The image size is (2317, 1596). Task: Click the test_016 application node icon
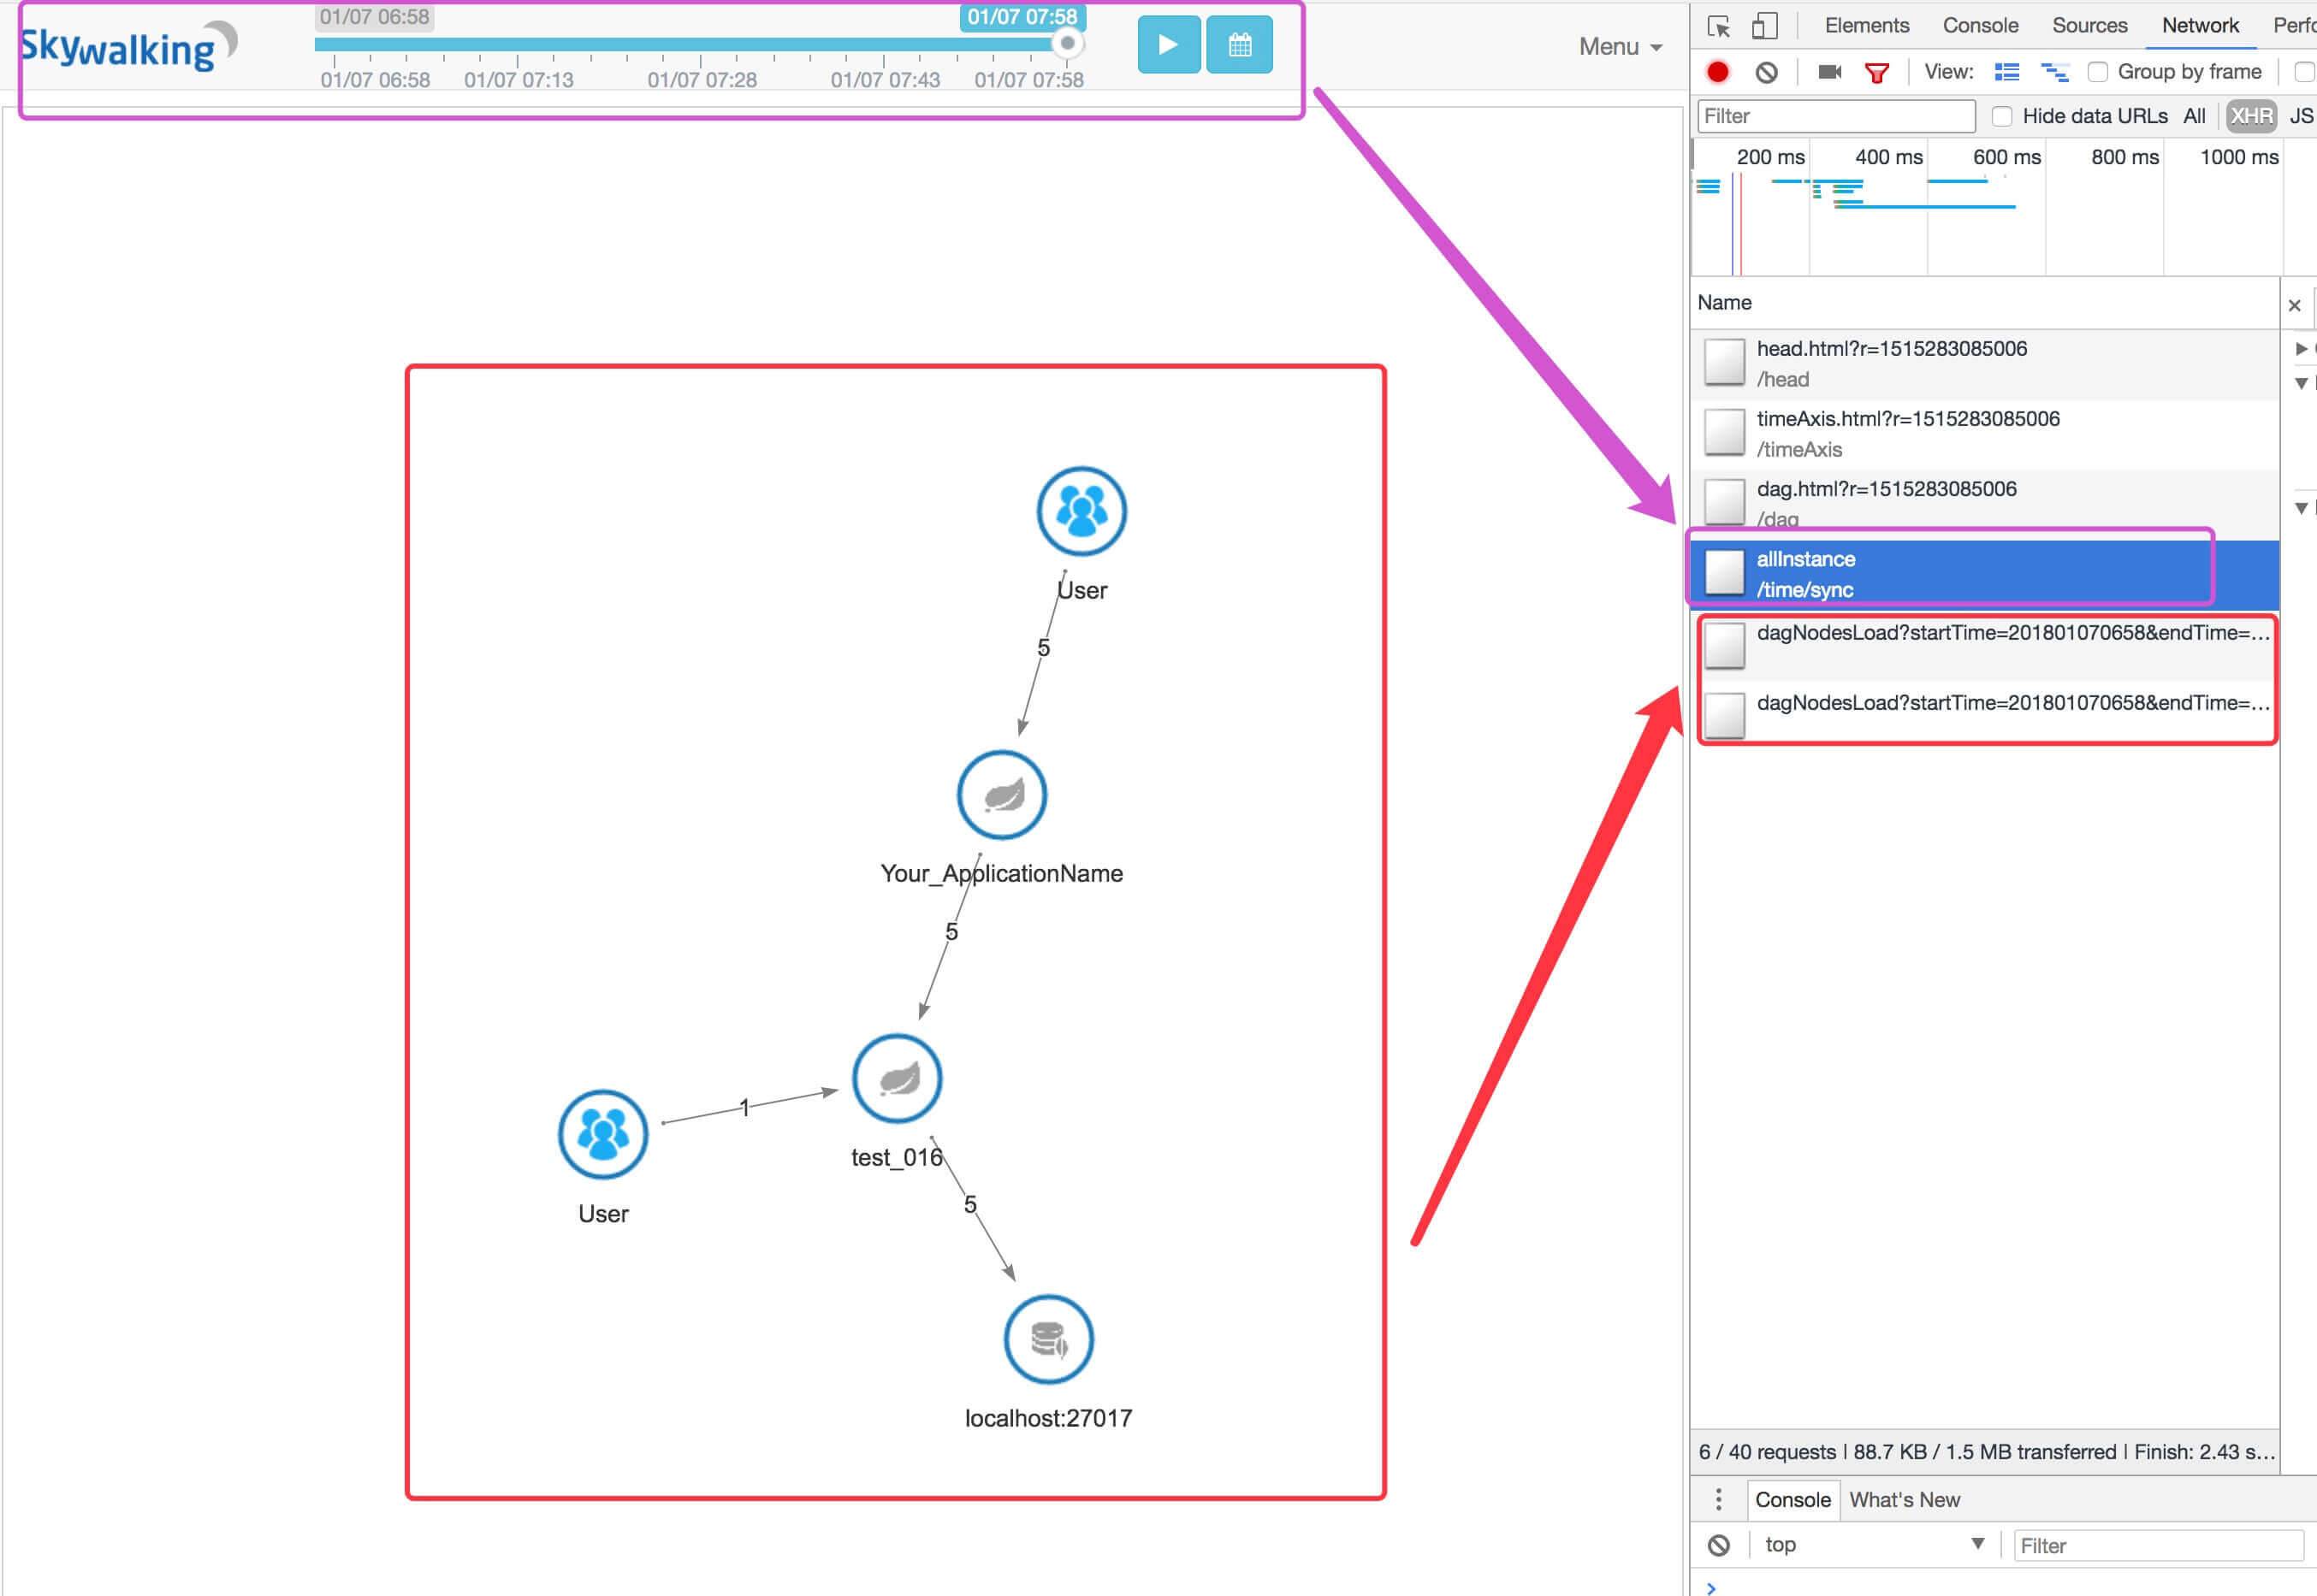(x=897, y=1078)
